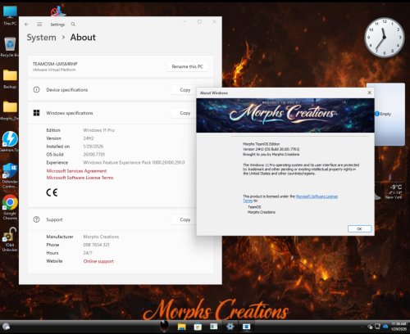
Task: Show hidden system tray icons
Action: point(362,327)
